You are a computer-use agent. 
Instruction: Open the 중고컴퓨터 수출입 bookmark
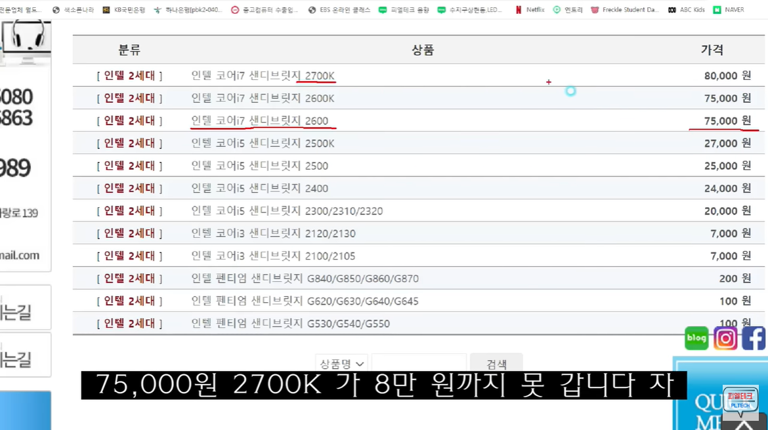click(265, 10)
